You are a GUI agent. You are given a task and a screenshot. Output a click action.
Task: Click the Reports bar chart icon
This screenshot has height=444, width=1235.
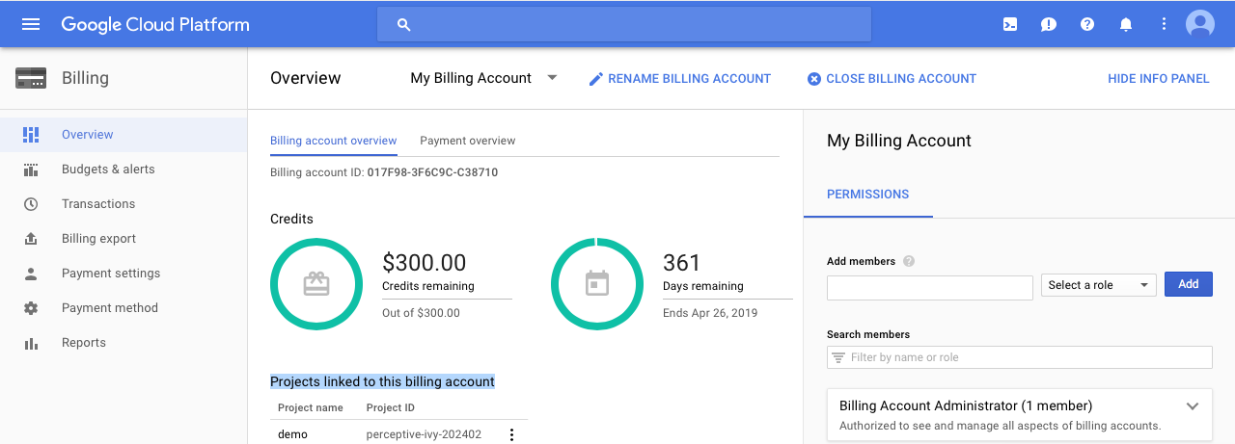pos(31,343)
